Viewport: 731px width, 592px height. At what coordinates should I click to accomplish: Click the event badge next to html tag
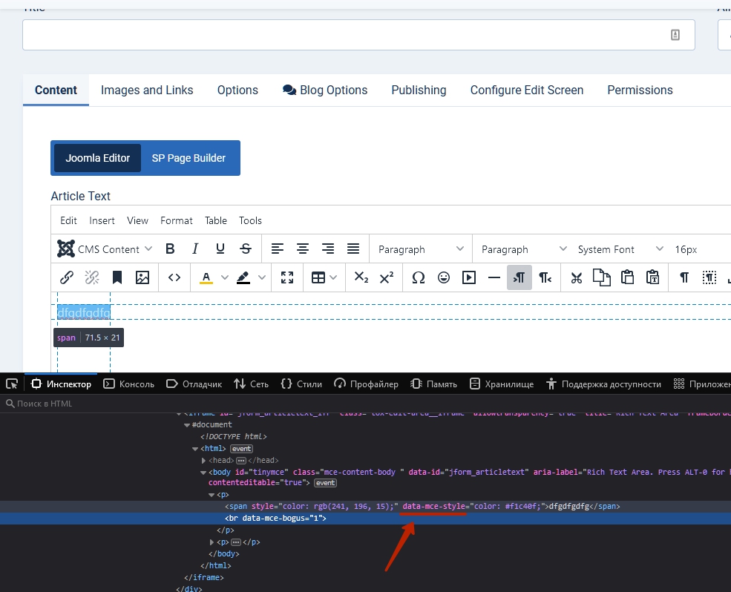[242, 449]
